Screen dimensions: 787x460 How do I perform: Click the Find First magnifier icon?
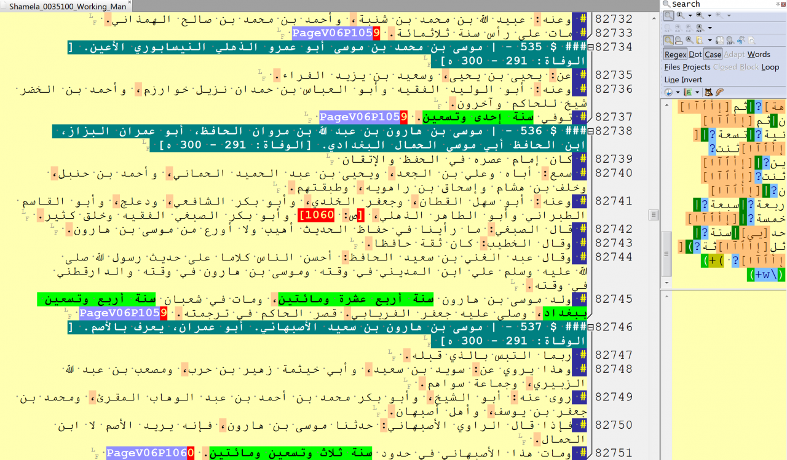coord(681,15)
